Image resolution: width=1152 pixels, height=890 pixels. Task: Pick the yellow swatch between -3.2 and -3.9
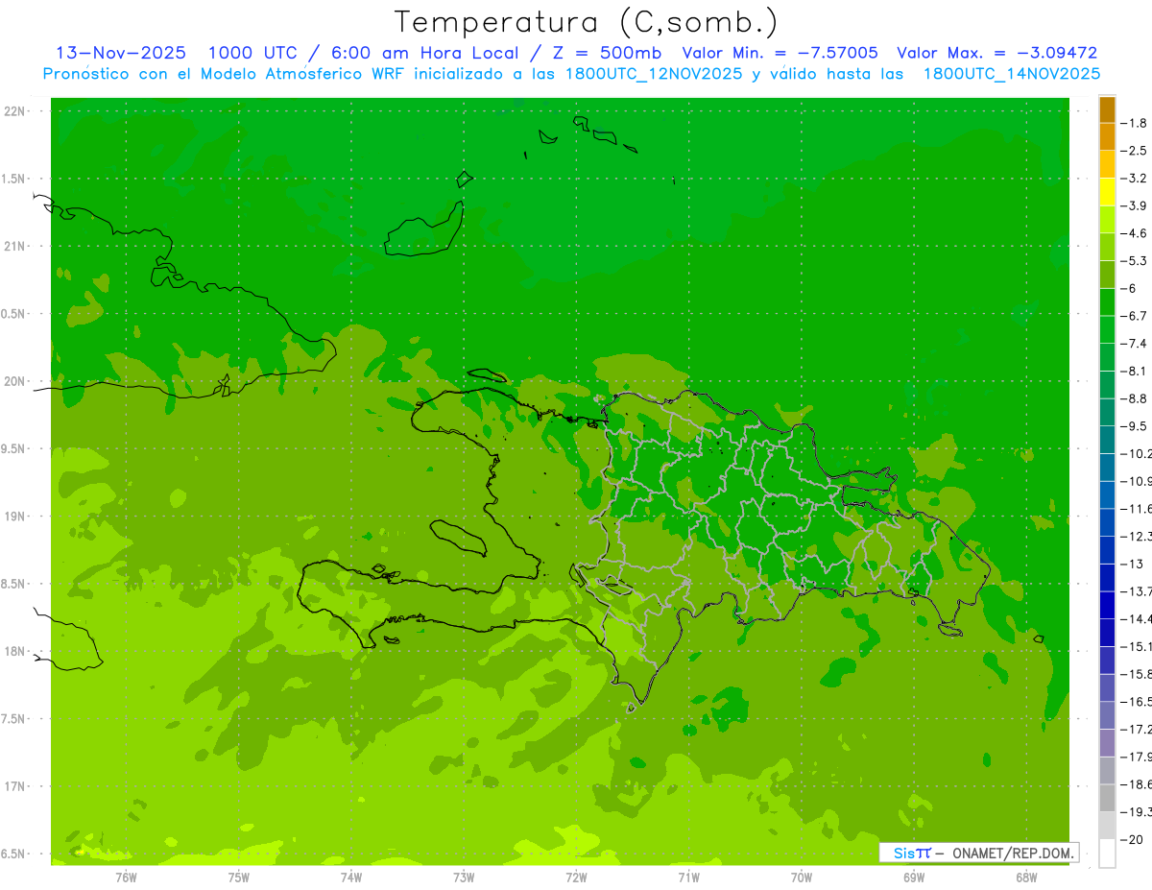click(1107, 192)
